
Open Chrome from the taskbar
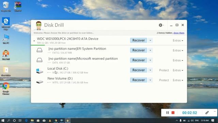tap(56, 121)
